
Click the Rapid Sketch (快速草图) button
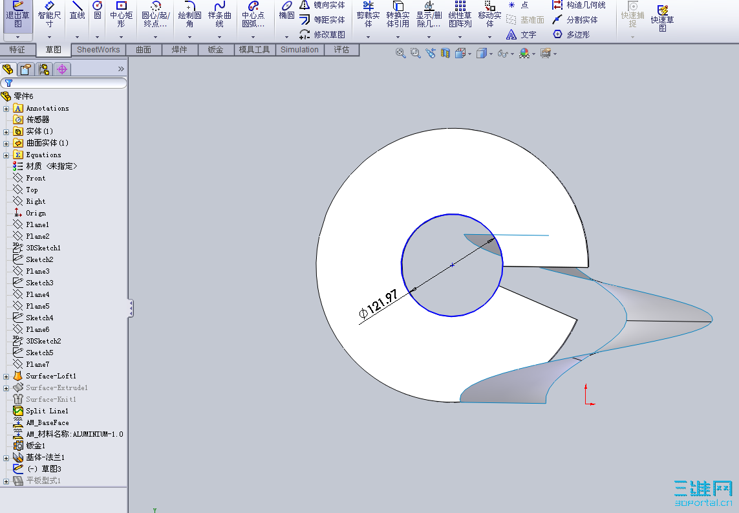pyautogui.click(x=662, y=17)
